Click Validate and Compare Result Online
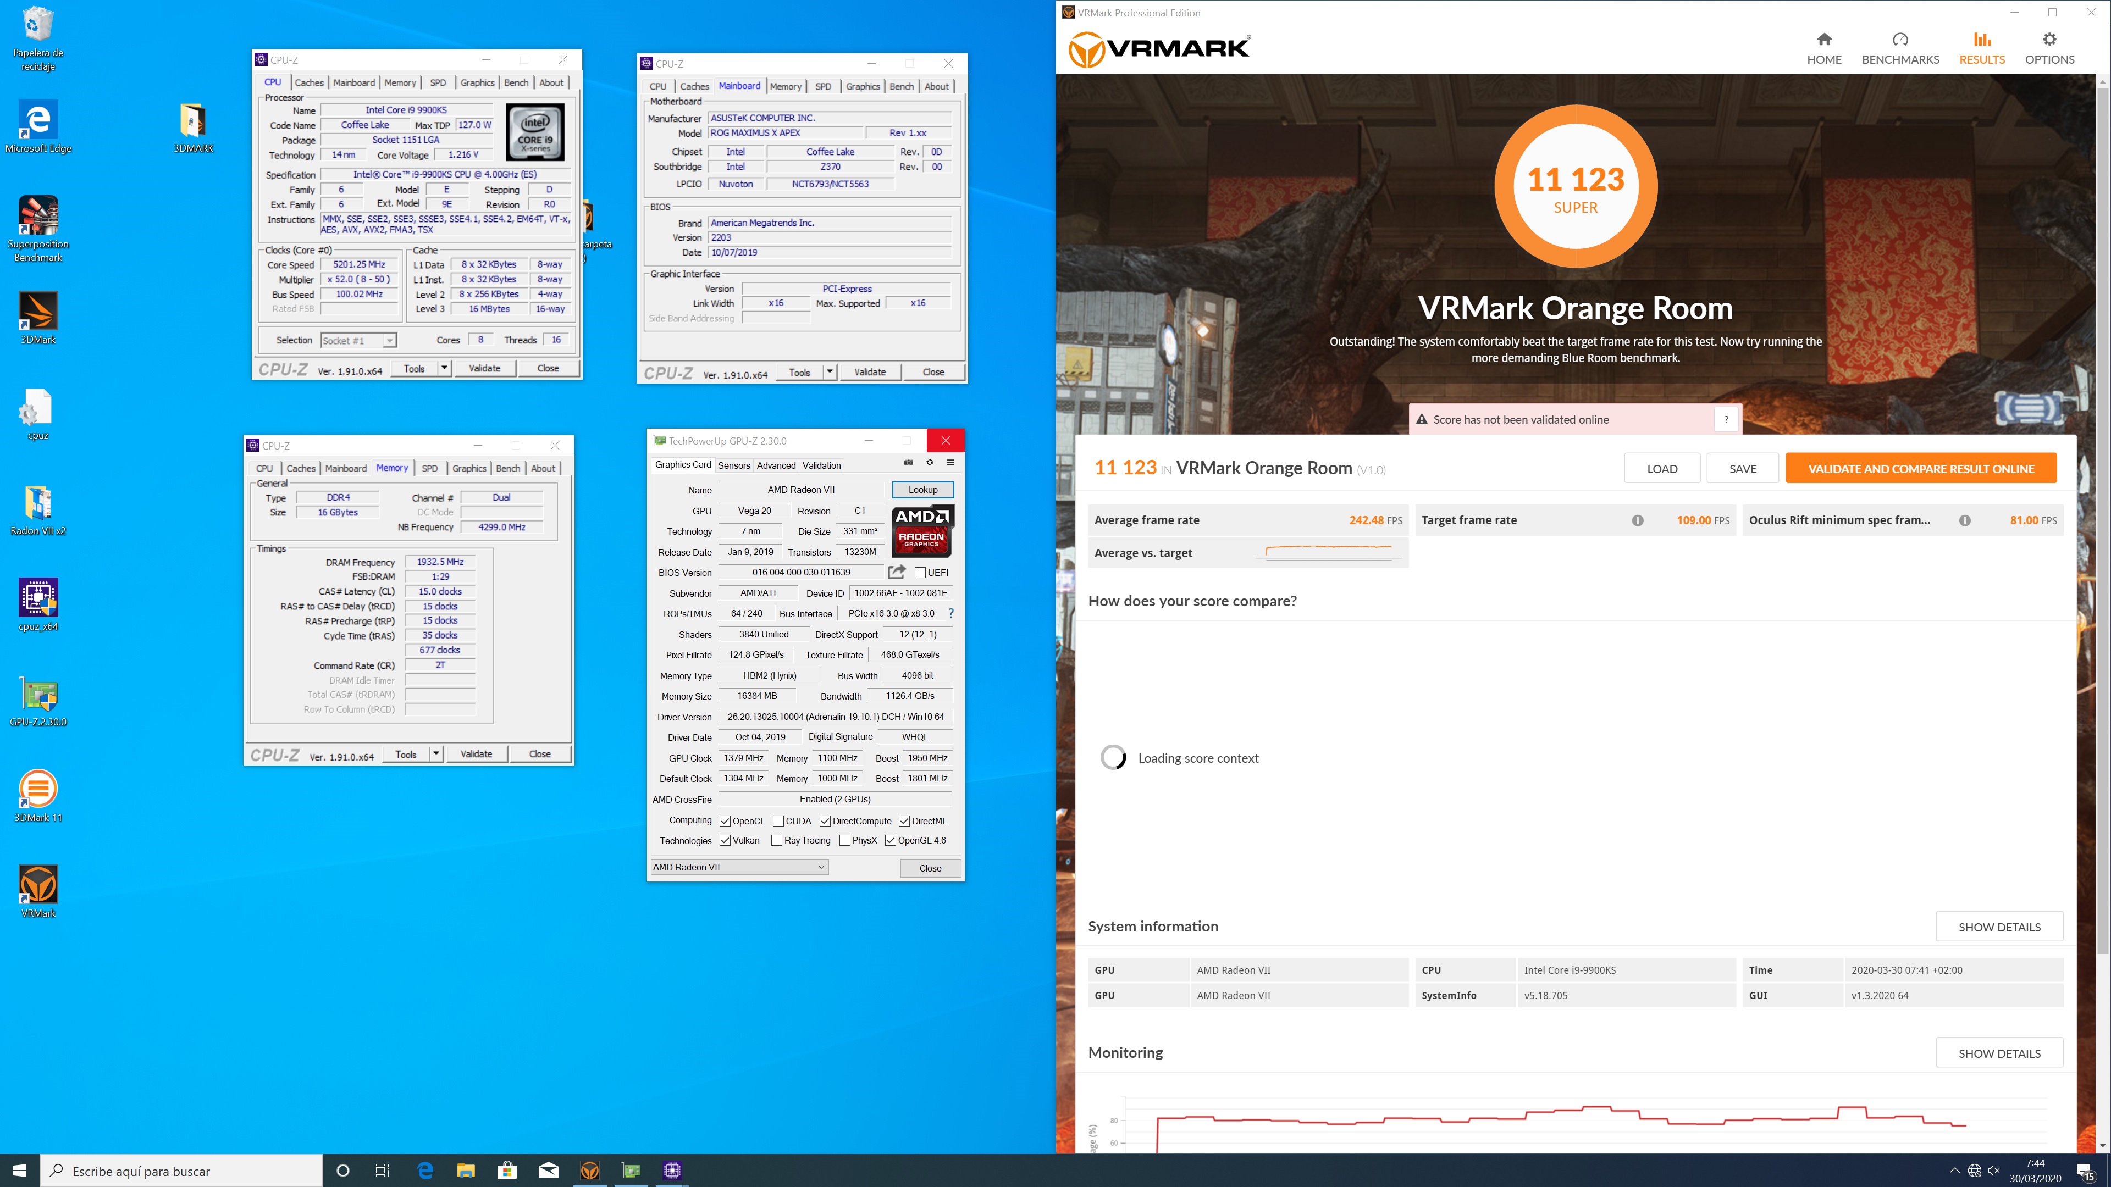Screen dimensions: 2111x1187 pyautogui.click(x=1921, y=469)
